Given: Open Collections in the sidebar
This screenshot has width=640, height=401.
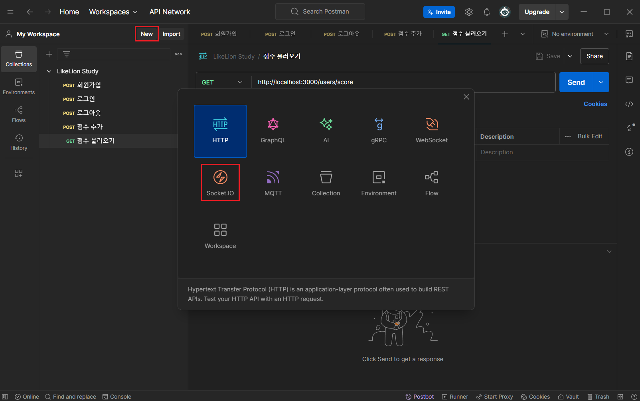Looking at the screenshot, I should (x=19, y=59).
